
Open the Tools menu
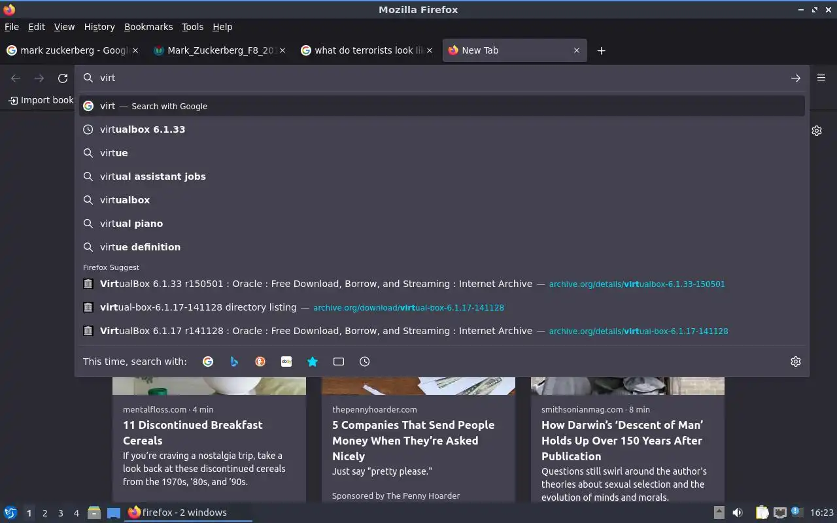193,27
